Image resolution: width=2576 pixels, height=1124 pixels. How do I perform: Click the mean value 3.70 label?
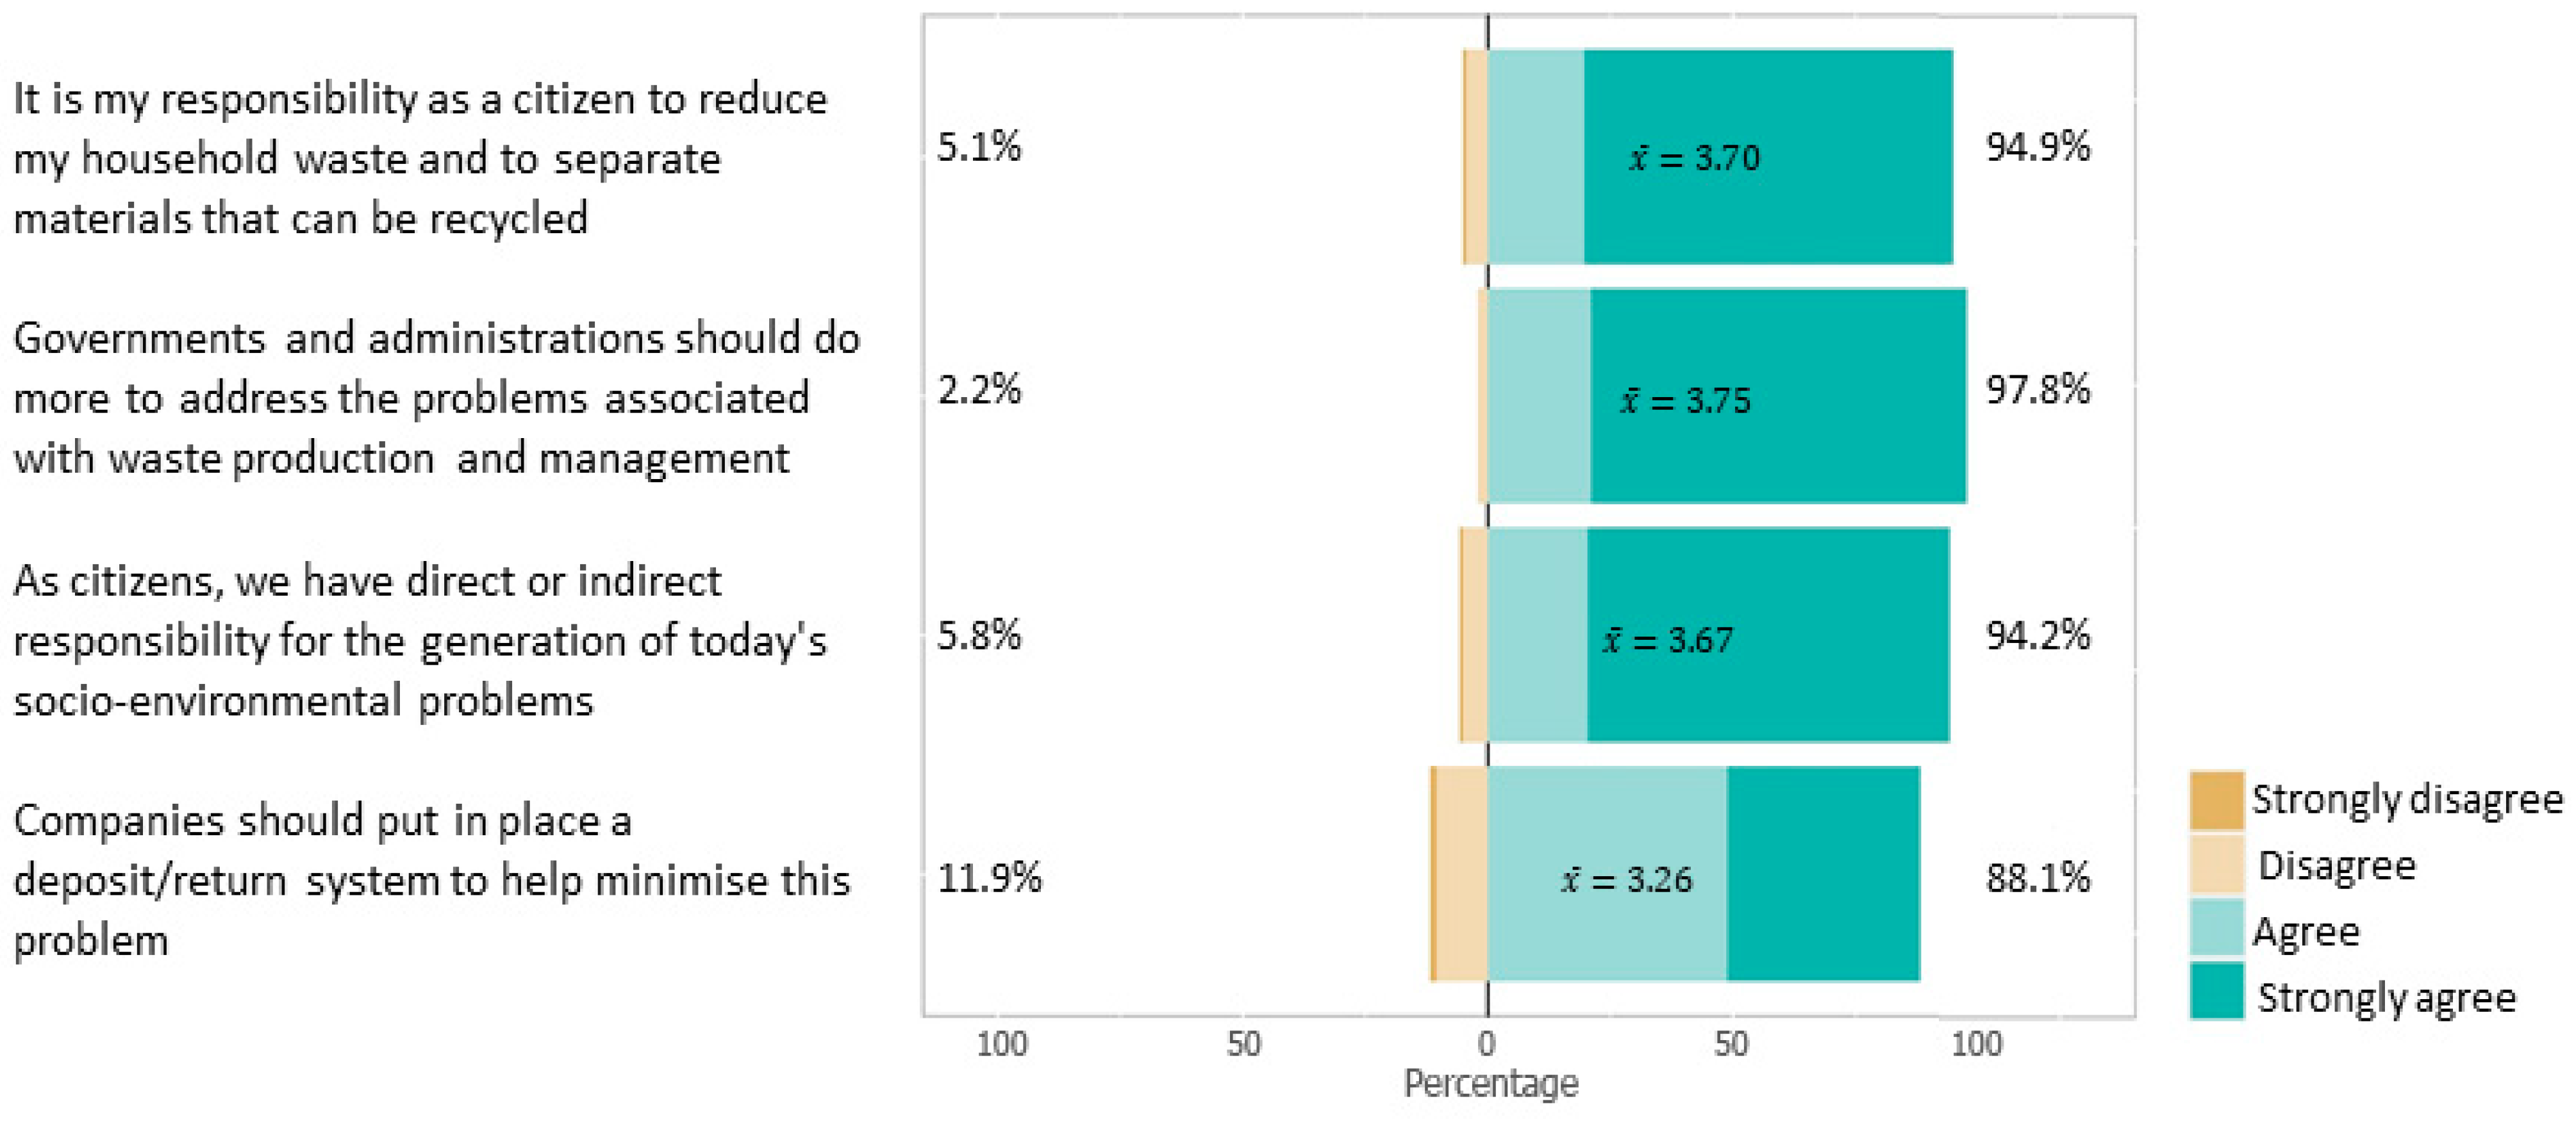click(x=1695, y=158)
